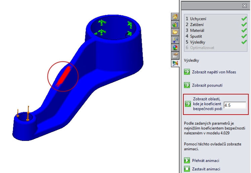This screenshot has height=173, width=251.
Task: Go to step 3 Materiál
Action: click(x=195, y=30)
